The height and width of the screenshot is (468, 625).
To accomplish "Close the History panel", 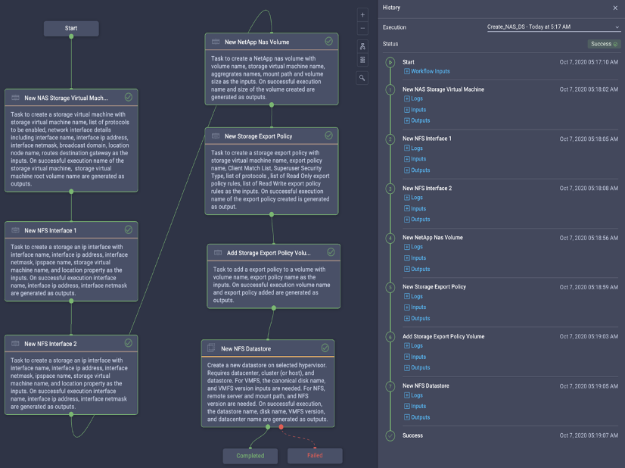I will pos(615,8).
